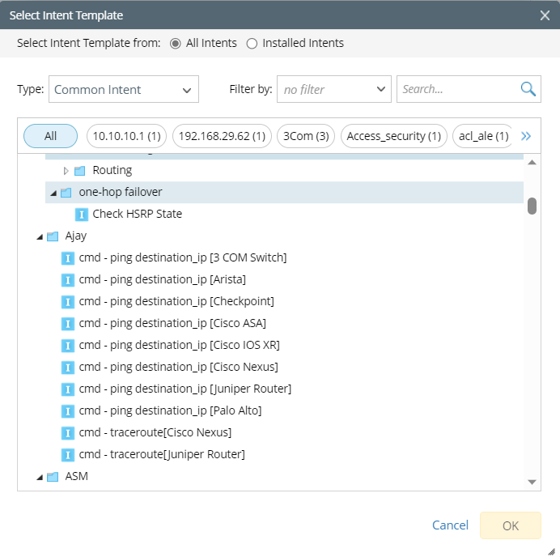
Task: Click icon for traceroute Cisco Nexus intent
Action: click(69, 433)
